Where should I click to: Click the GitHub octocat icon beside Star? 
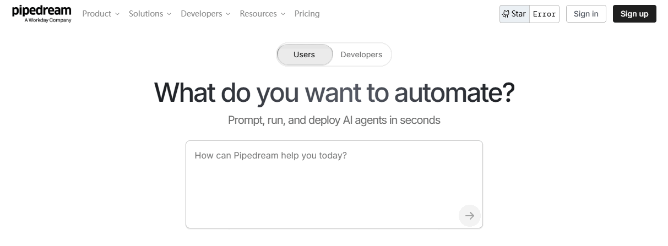506,14
